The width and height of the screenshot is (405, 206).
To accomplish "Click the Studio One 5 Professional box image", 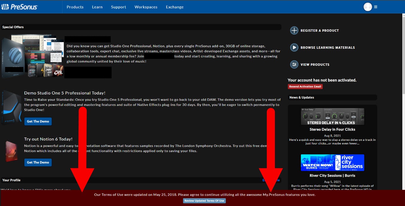I will [x=11, y=108].
